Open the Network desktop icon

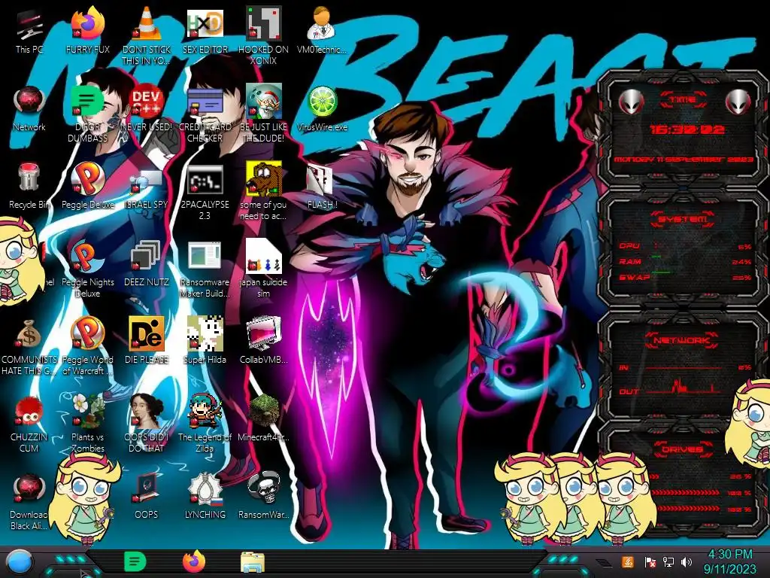[29, 108]
